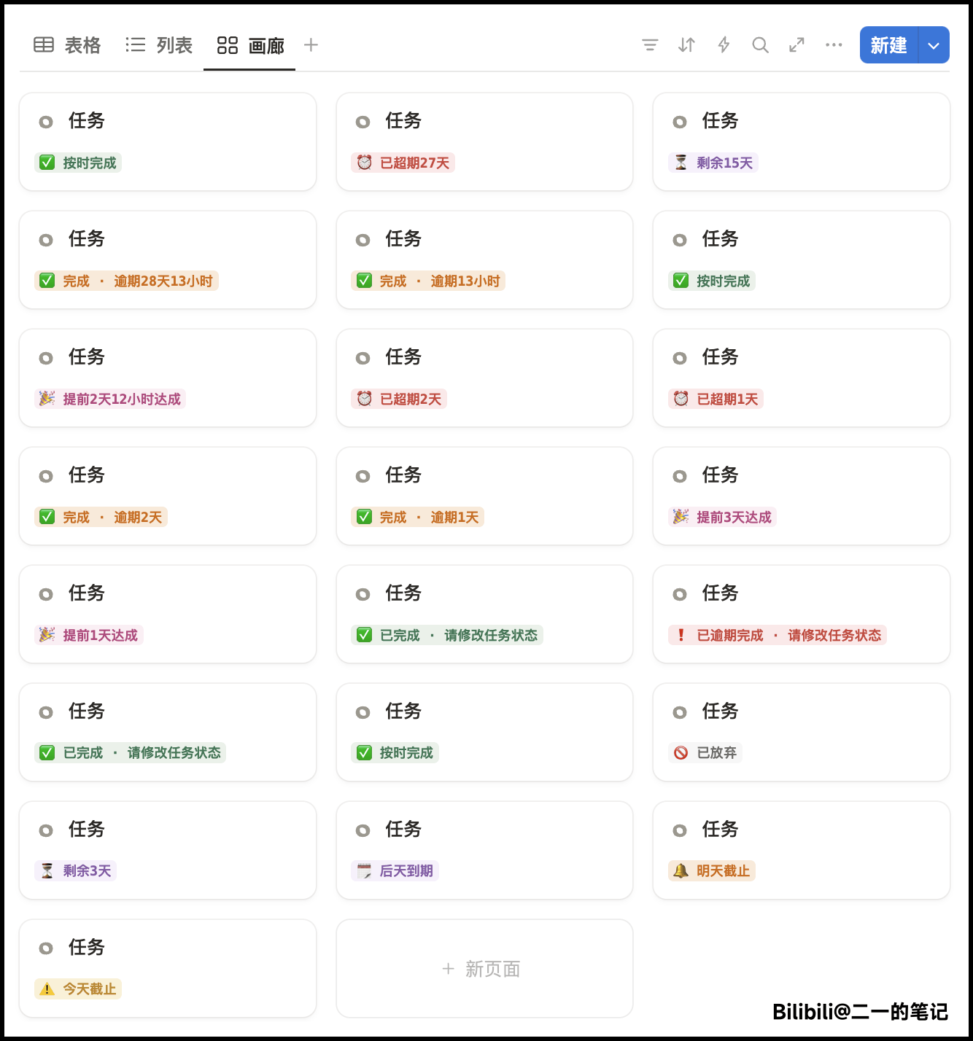Open the sort arrows icon
973x1041 pixels.
686,45
